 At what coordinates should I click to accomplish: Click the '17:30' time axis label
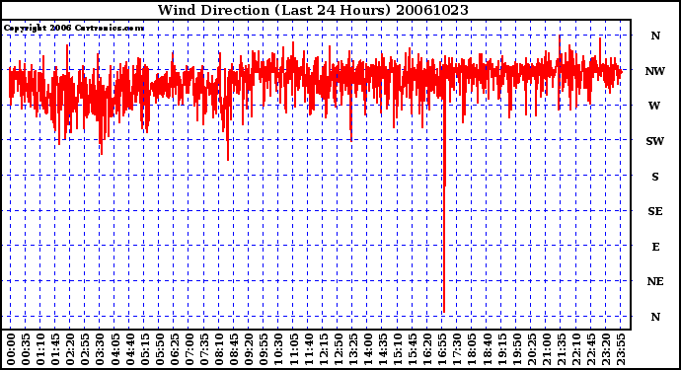(x=457, y=349)
